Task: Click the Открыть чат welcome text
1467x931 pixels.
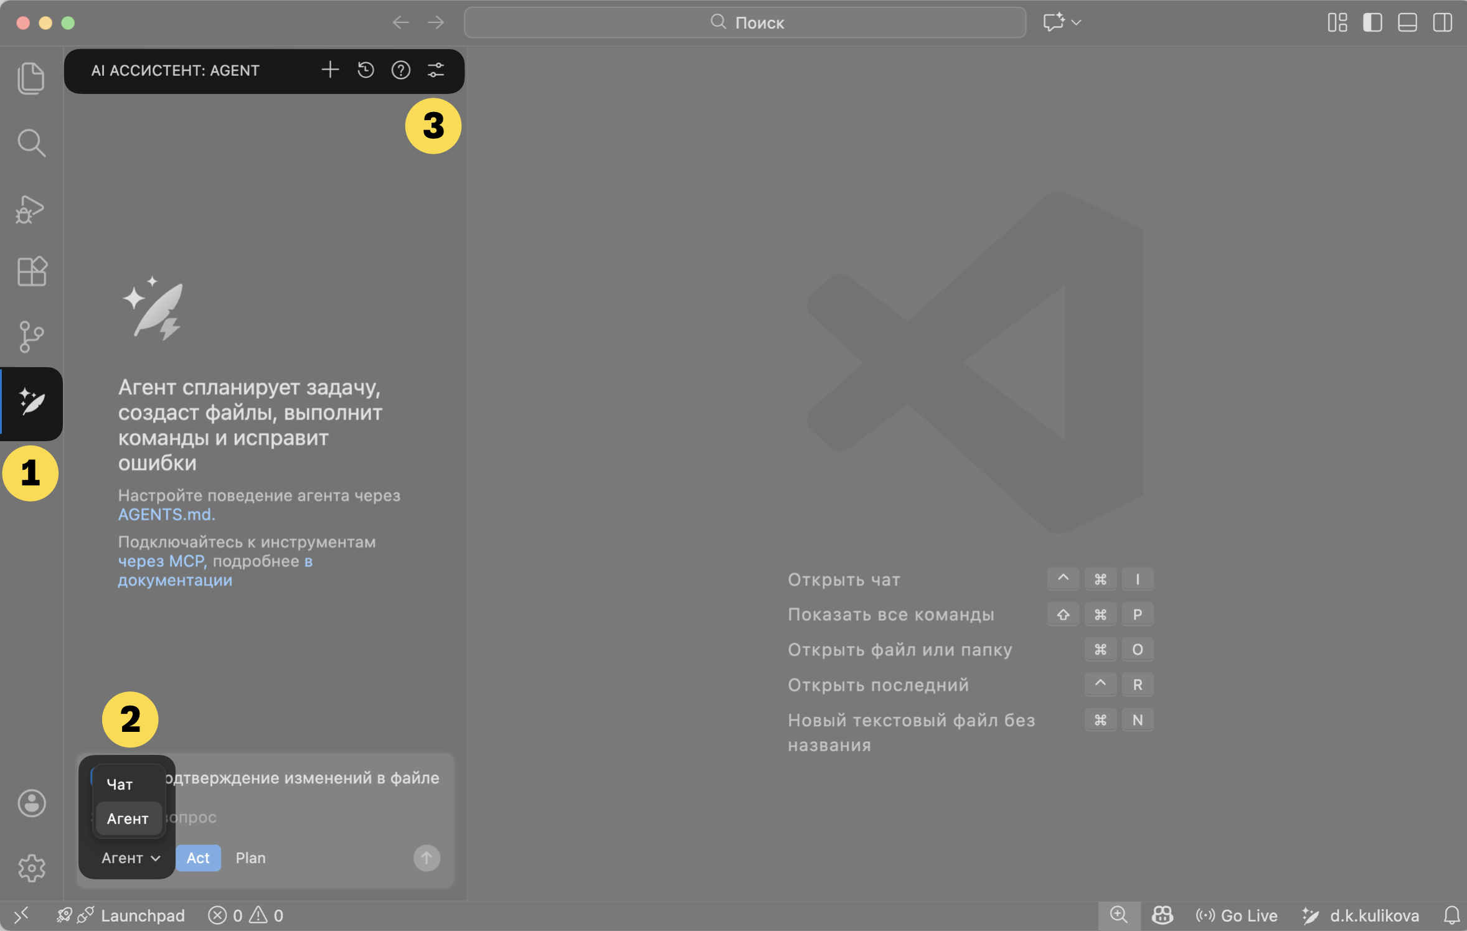Action: pos(844,579)
